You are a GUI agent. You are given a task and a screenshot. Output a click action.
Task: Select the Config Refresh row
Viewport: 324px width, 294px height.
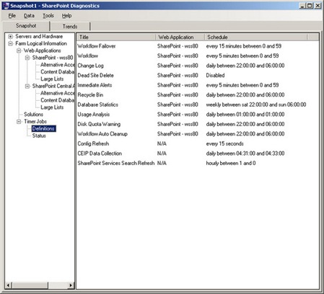click(198, 143)
